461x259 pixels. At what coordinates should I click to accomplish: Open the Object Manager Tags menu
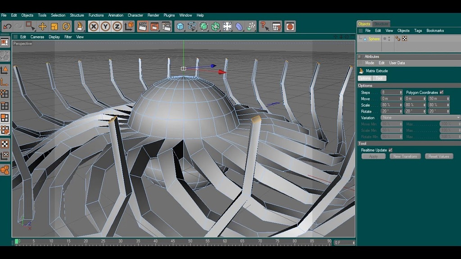[x=418, y=31]
